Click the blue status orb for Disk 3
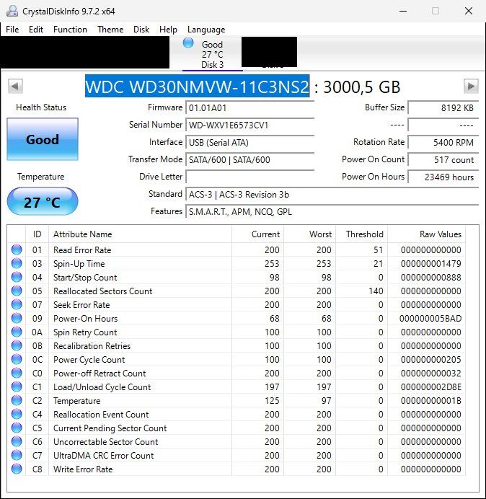 click(188, 43)
